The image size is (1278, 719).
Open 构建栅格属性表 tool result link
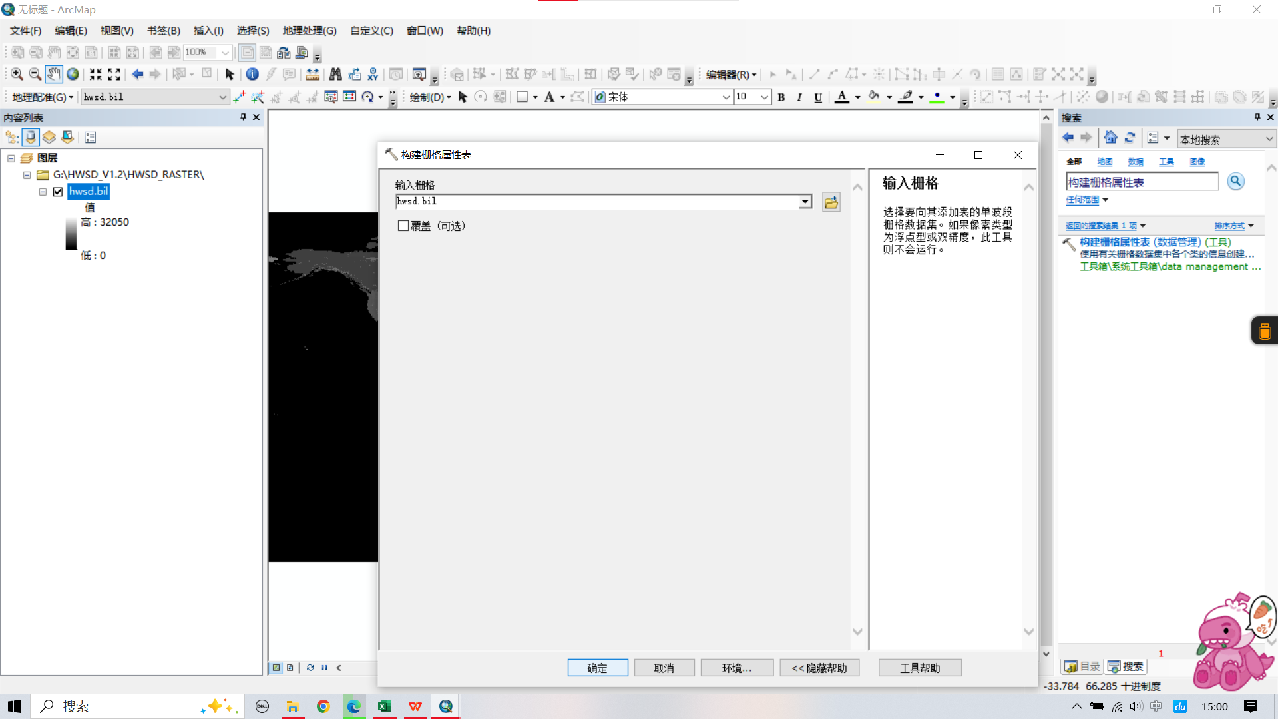click(1155, 242)
